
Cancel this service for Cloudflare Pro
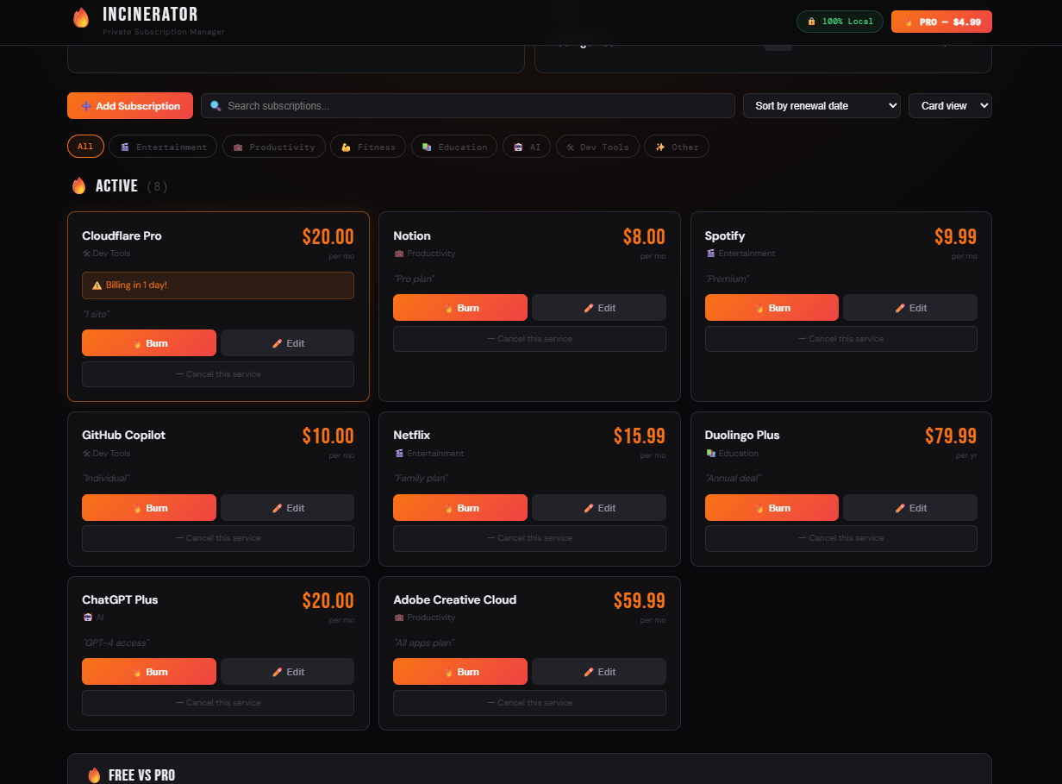(218, 374)
